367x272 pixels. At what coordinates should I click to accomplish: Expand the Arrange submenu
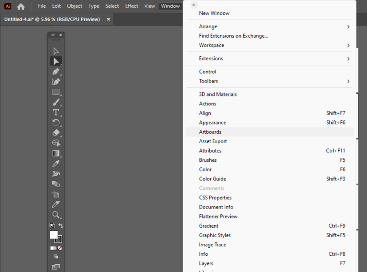point(270,26)
